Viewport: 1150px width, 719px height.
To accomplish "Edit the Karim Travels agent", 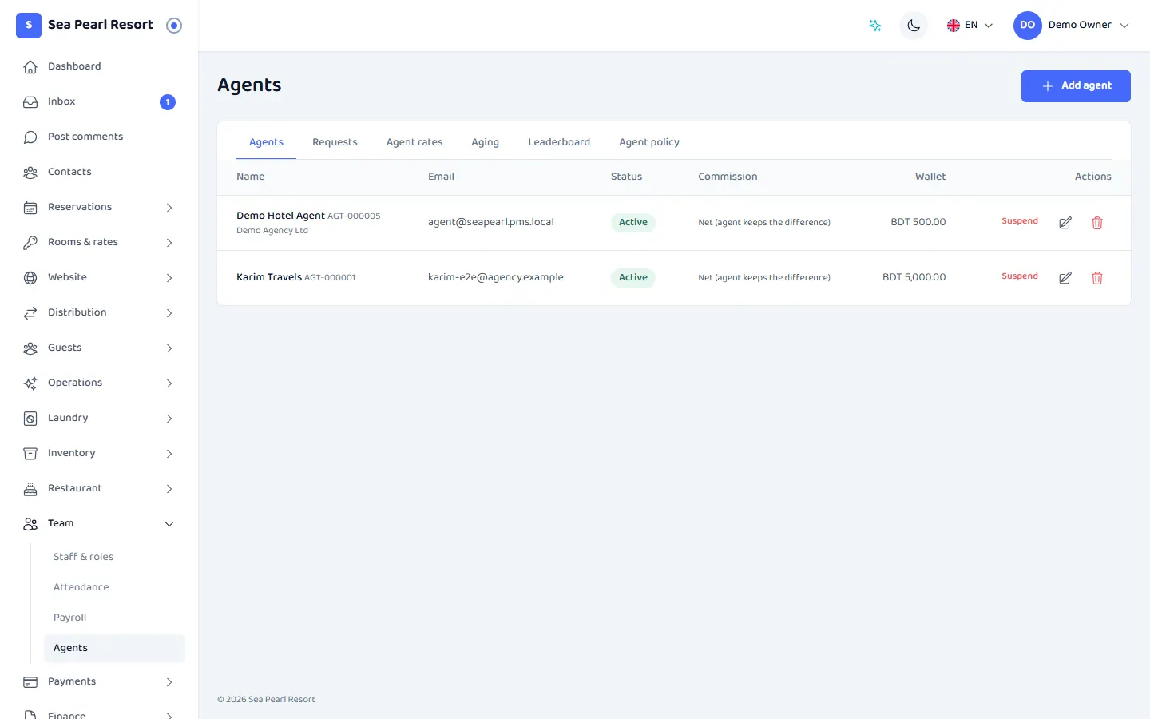I will click(x=1065, y=278).
